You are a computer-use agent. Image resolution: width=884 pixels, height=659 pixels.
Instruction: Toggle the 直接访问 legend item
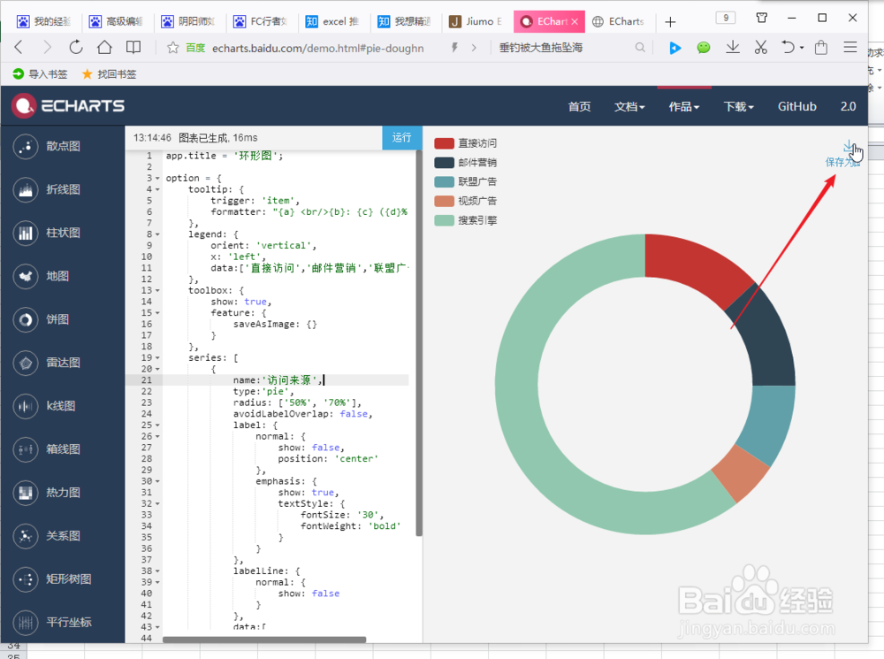pos(466,143)
